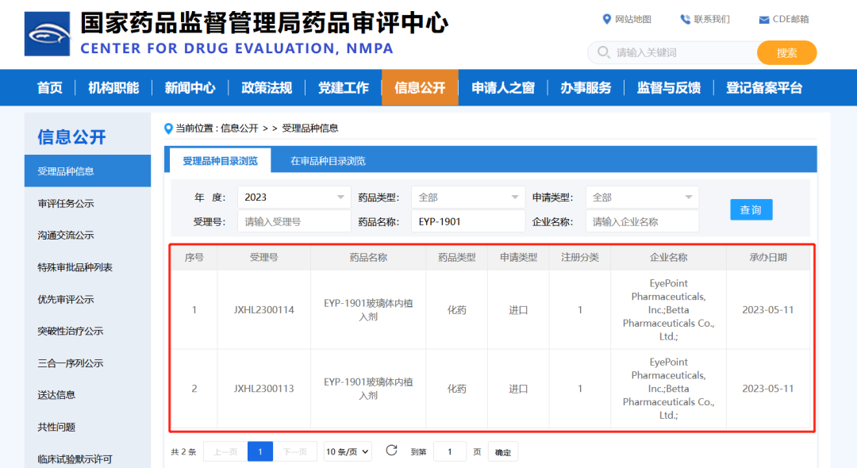Click the phone icon beside 联系我们
This screenshot has height=468, width=857.
coord(684,19)
